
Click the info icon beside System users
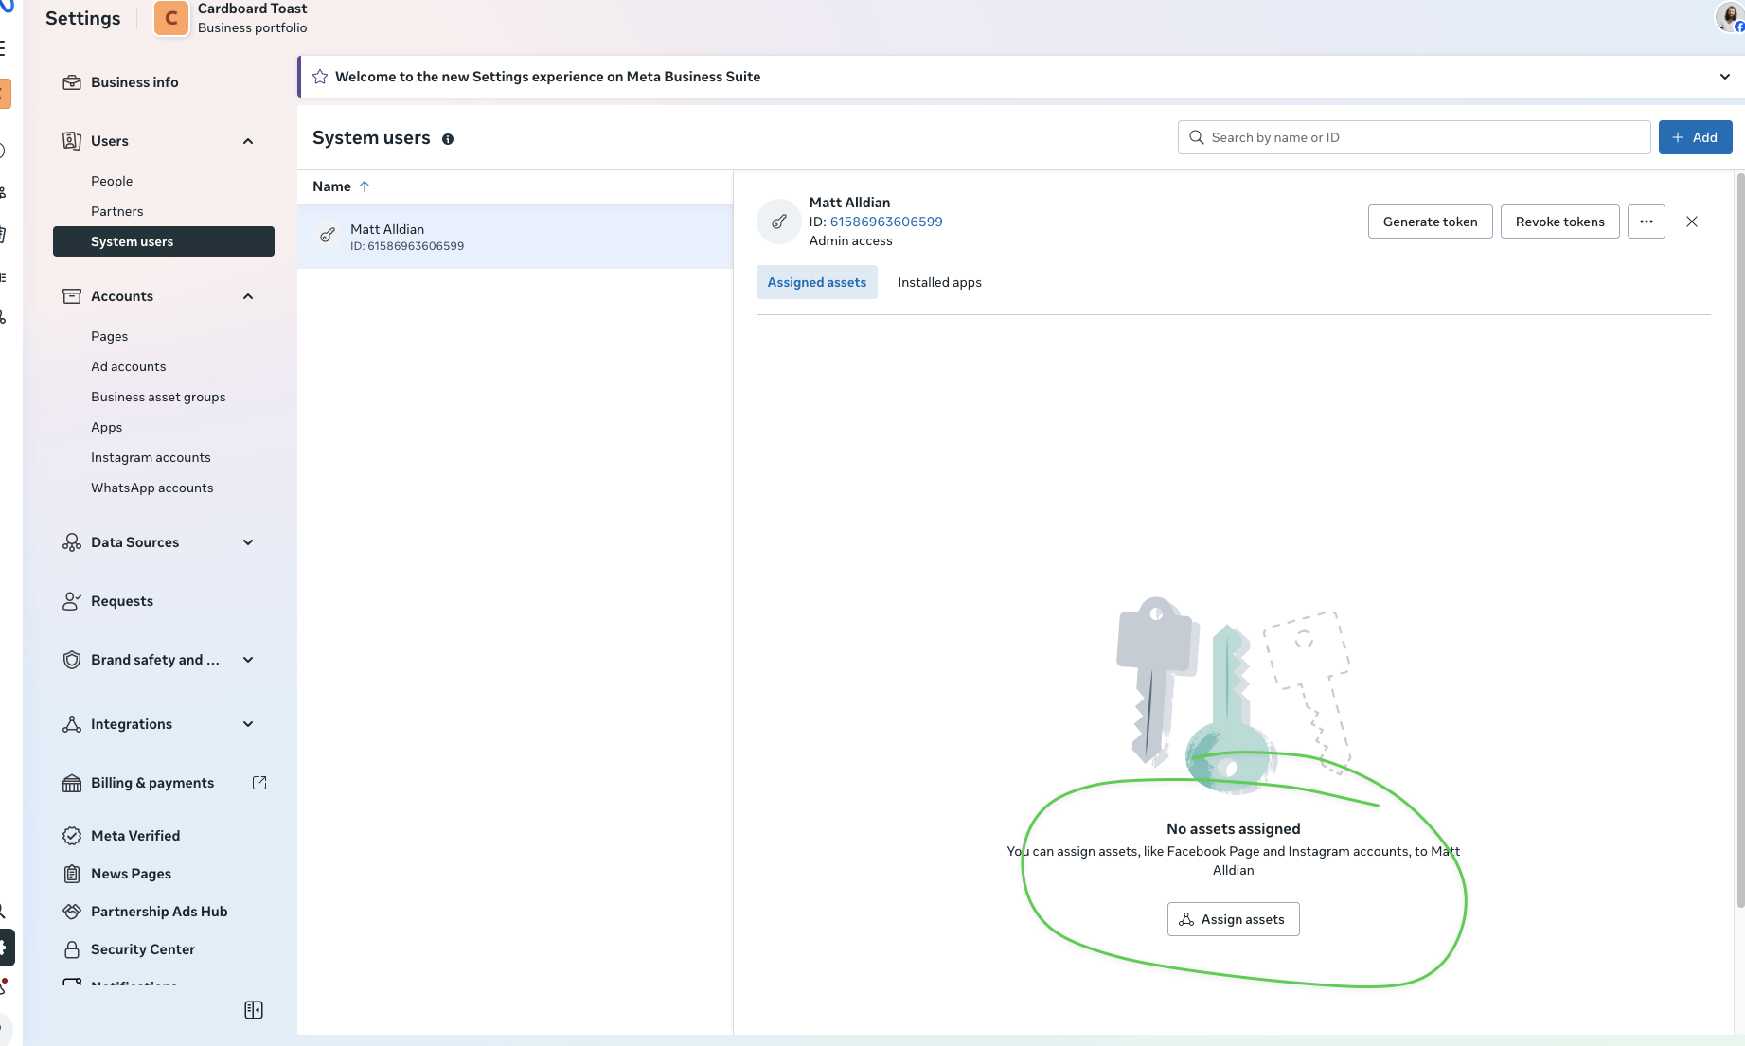pyautogui.click(x=448, y=139)
